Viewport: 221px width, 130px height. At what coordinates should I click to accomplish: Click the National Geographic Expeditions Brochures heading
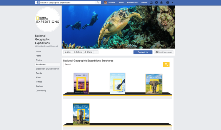point(88,61)
